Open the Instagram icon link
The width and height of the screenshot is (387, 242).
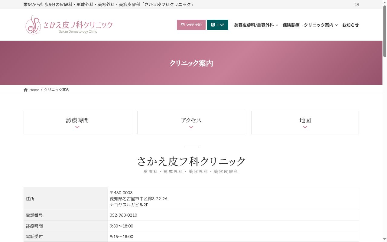(357, 5)
